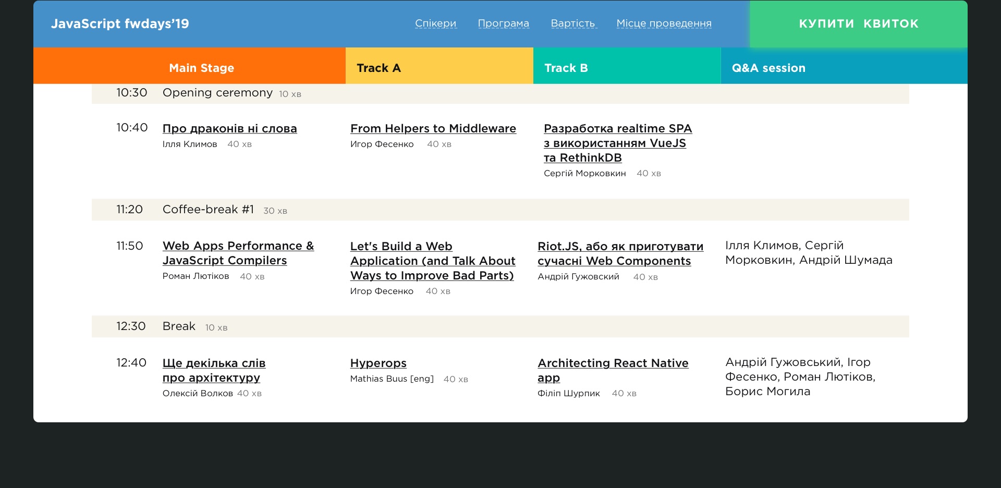
Task: Click the Opening ceremony row text
Action: click(217, 93)
